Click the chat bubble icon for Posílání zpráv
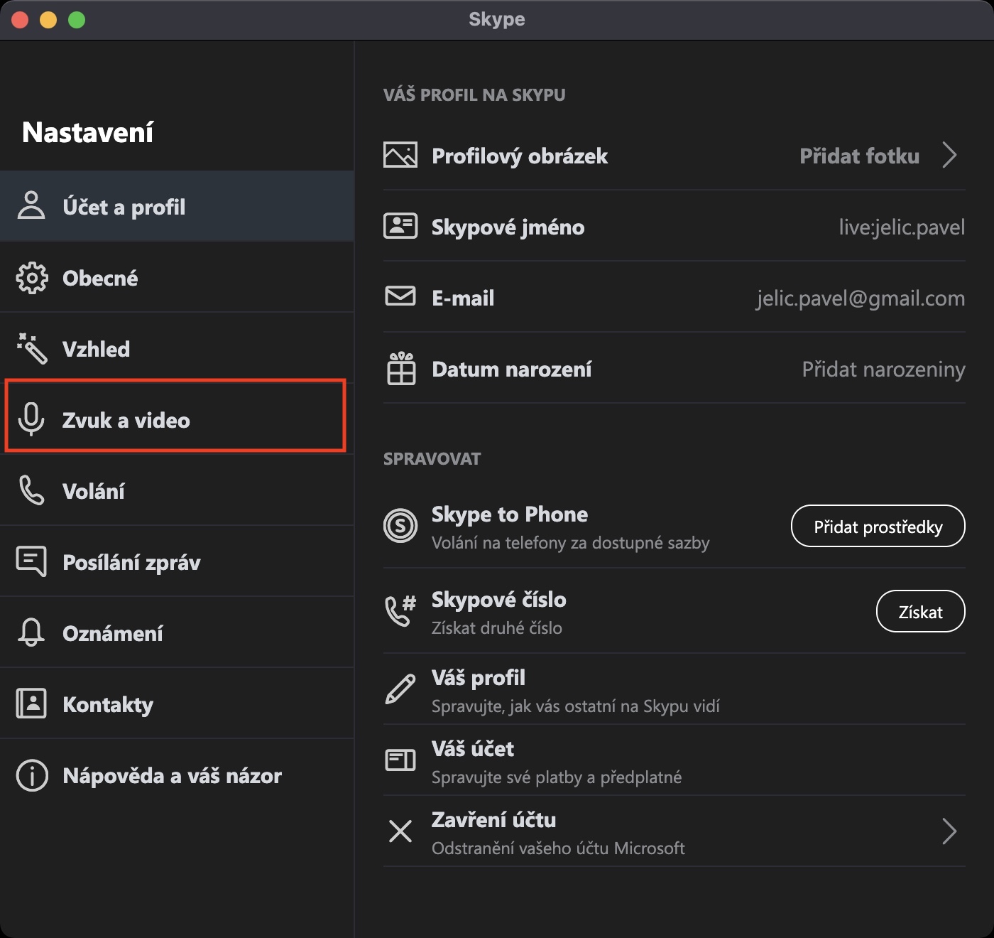The width and height of the screenshot is (994, 938). 31,561
